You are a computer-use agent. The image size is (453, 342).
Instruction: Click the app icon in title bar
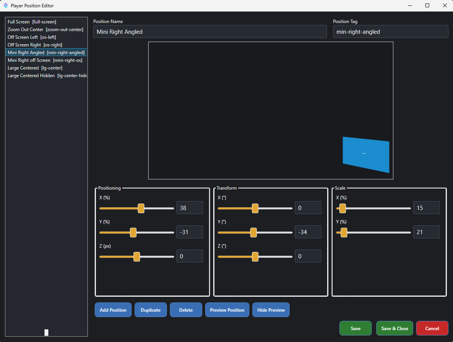pos(5,5)
